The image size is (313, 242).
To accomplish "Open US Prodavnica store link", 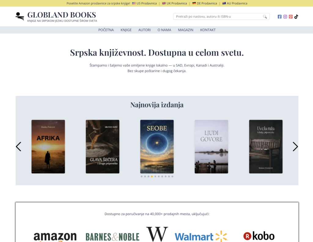I will click(x=144, y=3).
